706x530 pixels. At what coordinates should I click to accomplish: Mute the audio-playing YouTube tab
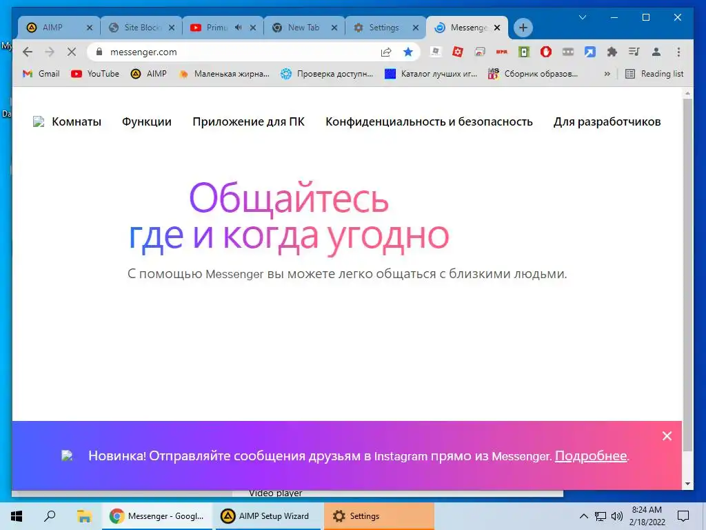point(238,28)
